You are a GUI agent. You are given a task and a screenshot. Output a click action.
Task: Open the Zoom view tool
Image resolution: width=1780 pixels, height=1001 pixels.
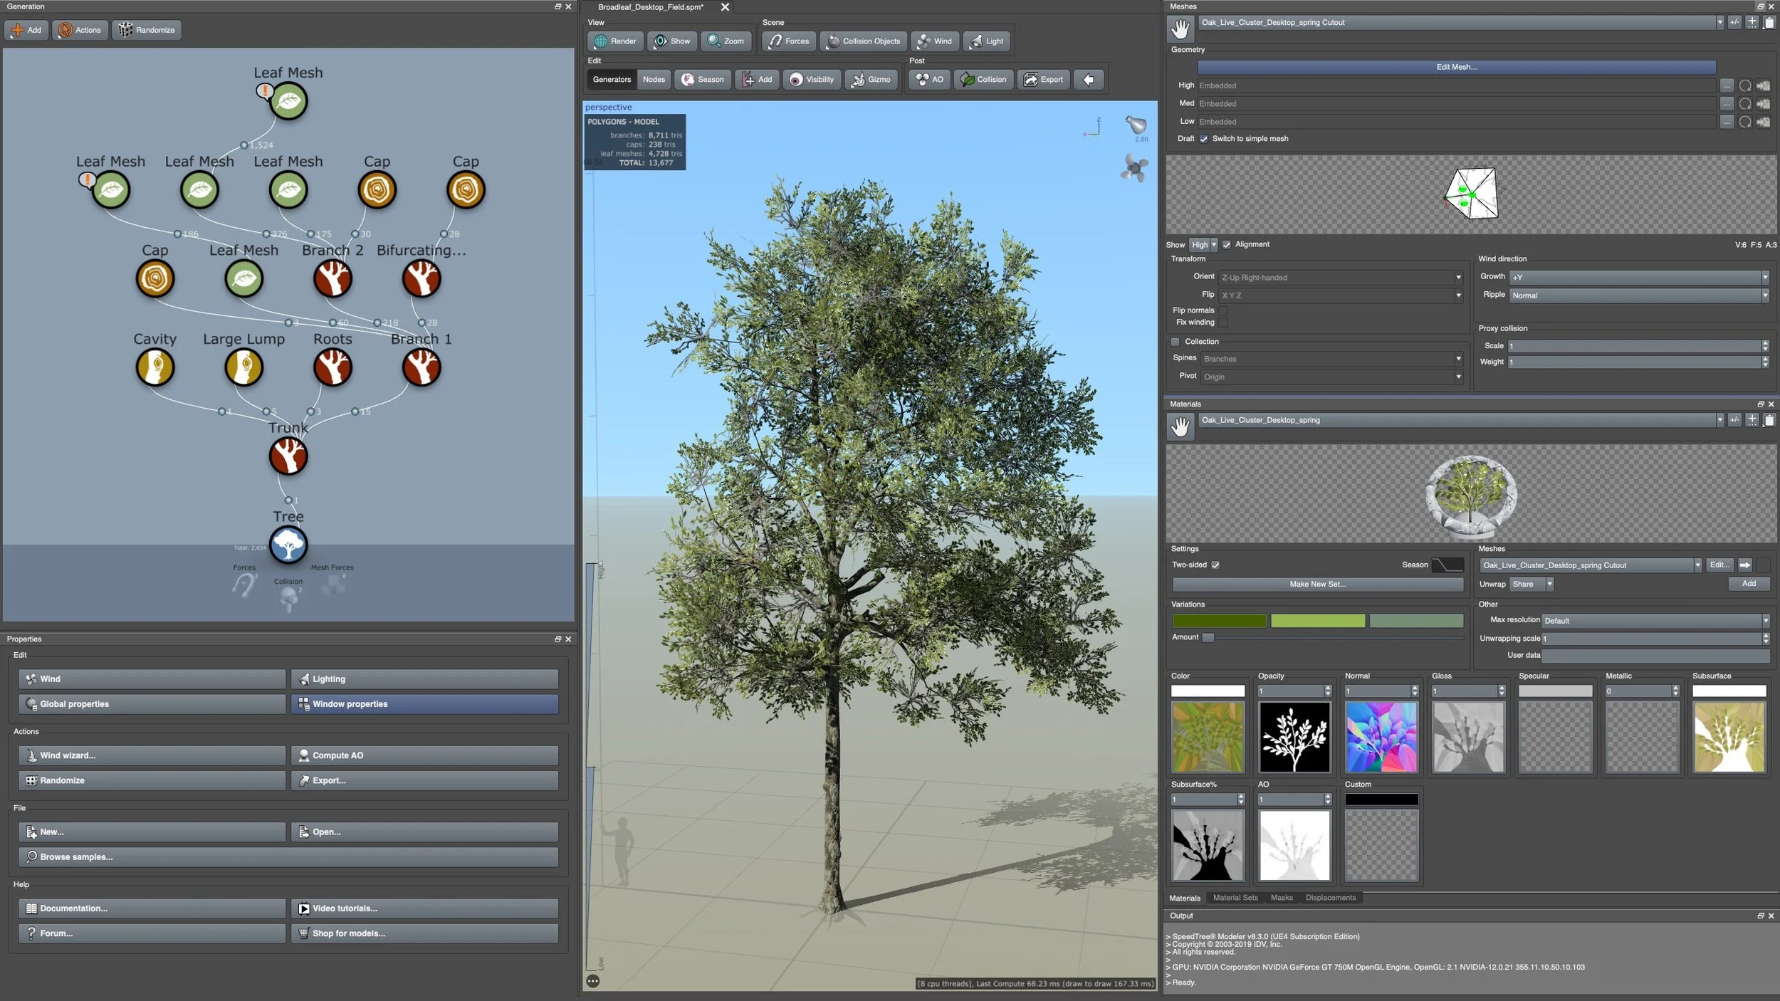[726, 41]
